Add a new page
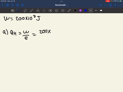 pyautogui.click(x=110, y=5)
